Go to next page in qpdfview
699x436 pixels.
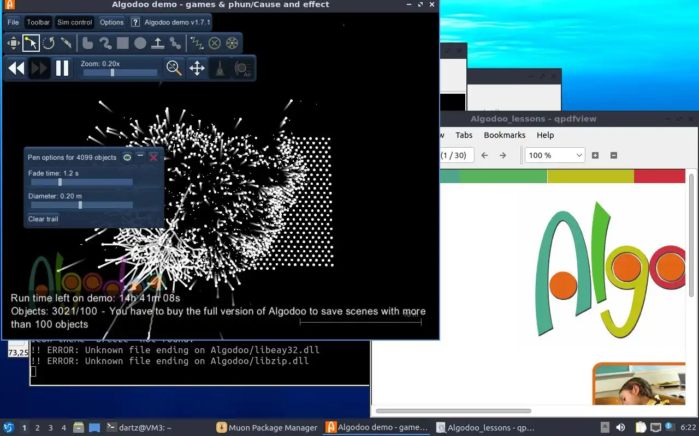tap(503, 155)
